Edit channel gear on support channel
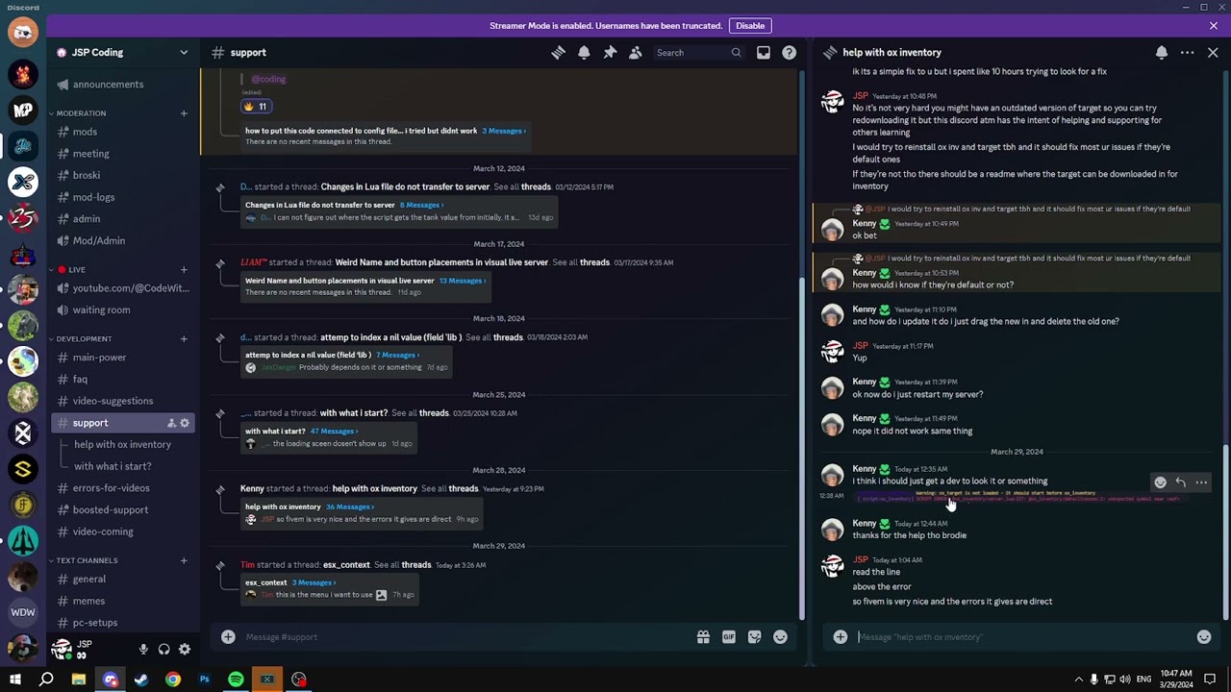Viewport: 1231px width, 692px height. [185, 423]
